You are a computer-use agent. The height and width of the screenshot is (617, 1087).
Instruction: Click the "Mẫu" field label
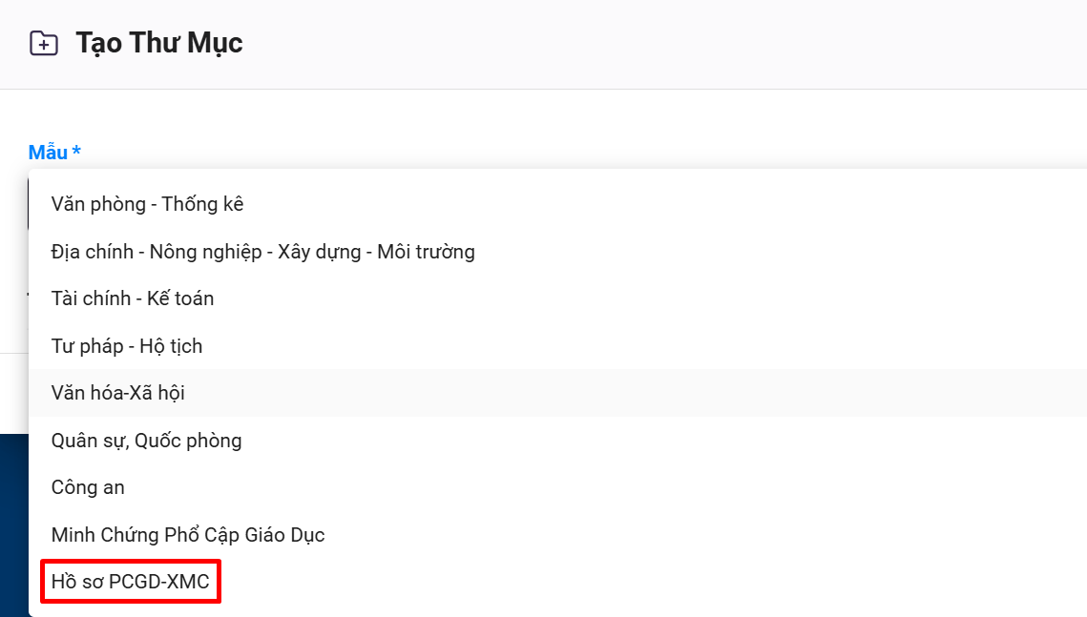tap(48, 153)
